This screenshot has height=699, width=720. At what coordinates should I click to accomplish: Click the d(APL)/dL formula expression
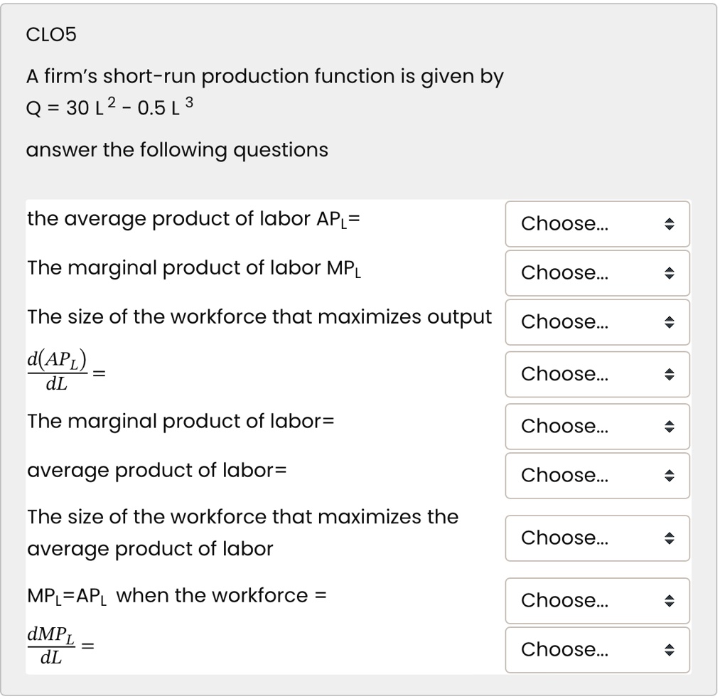click(x=66, y=371)
